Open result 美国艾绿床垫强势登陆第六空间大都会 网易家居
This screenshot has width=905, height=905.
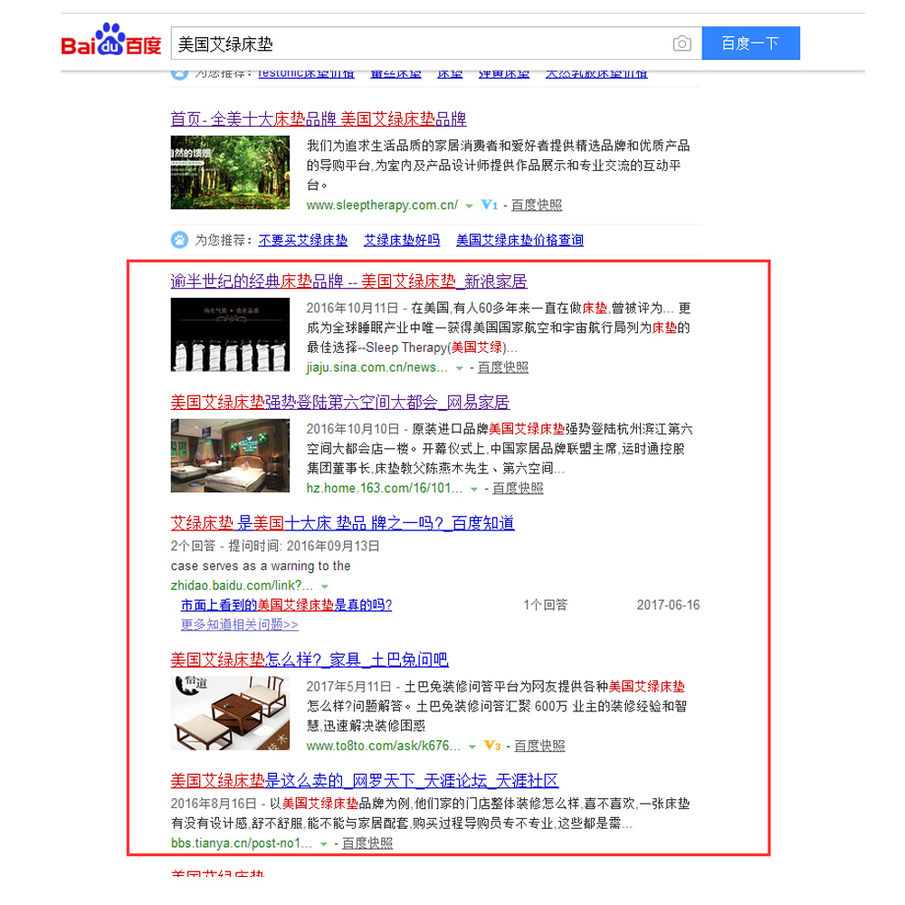click(x=340, y=403)
